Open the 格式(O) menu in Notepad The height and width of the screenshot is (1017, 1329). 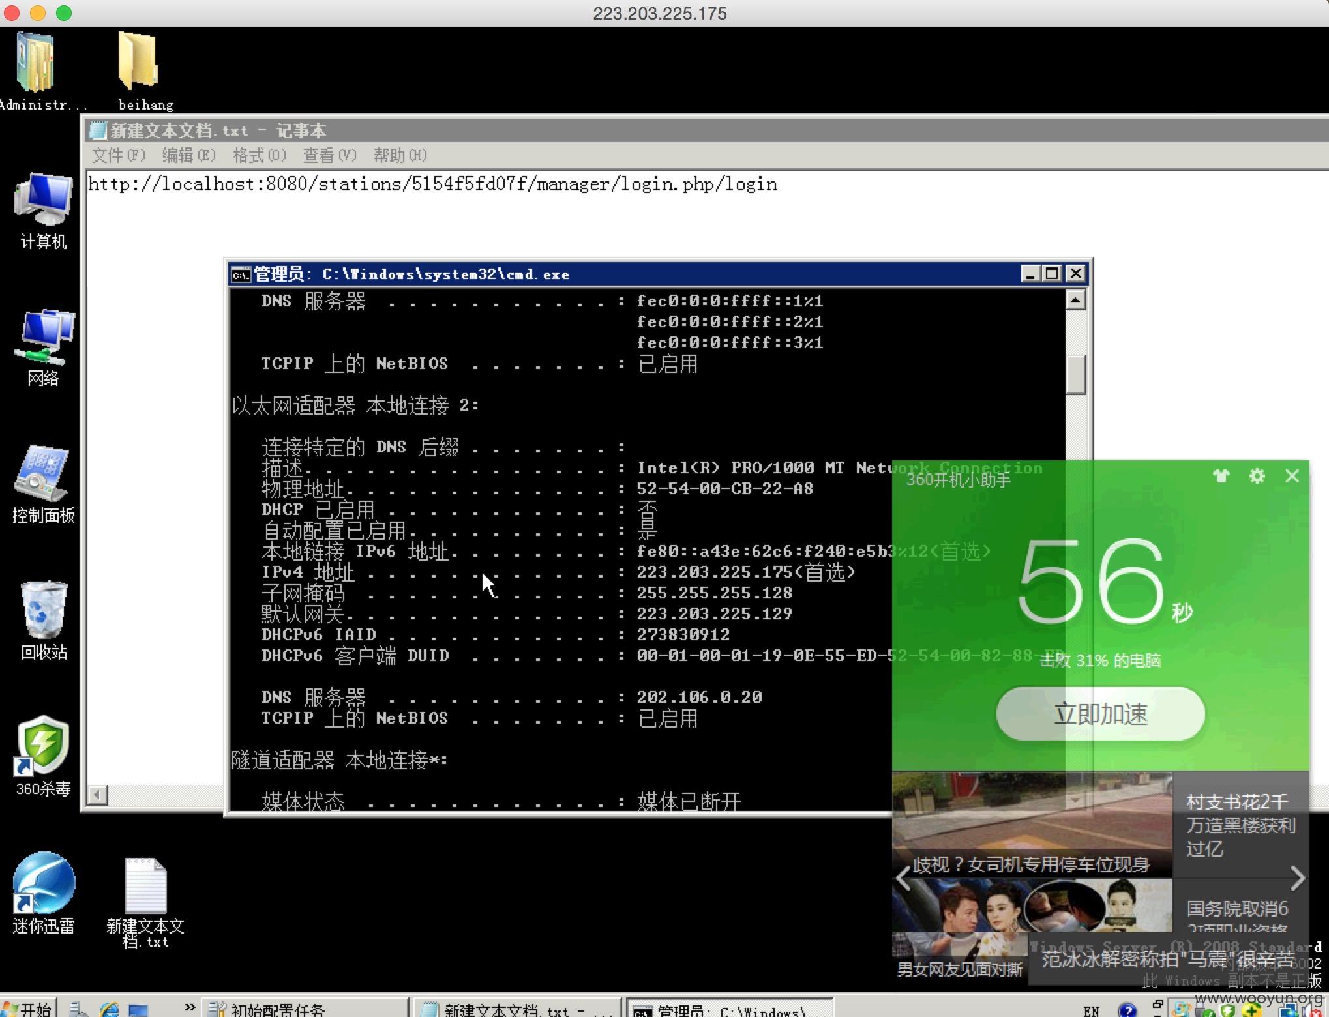[x=260, y=155]
